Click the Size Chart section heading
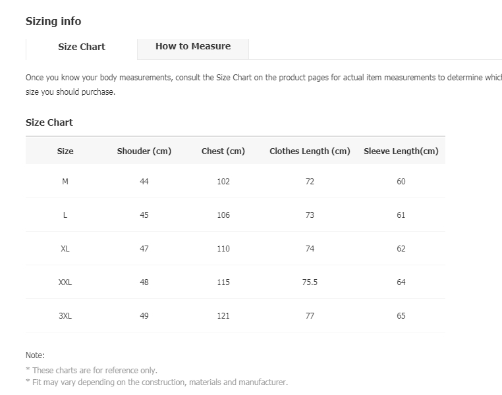The width and height of the screenshot is (502, 395). [49, 122]
